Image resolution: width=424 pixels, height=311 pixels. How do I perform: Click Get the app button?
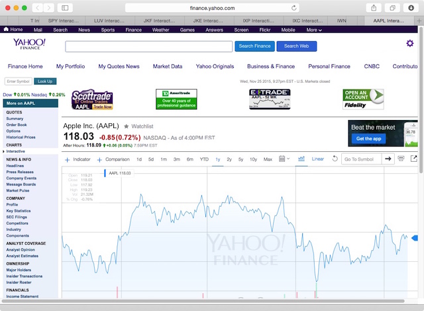pos(368,139)
